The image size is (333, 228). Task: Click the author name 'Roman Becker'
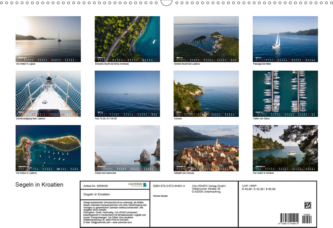point(160,196)
